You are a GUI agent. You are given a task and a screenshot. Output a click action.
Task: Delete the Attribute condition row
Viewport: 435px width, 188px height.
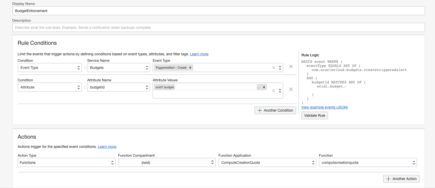tap(291, 89)
